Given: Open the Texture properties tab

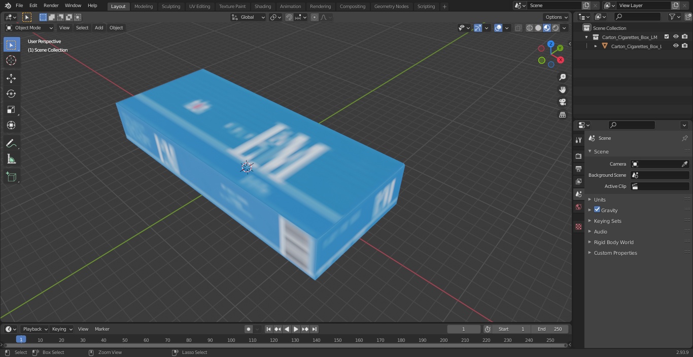Looking at the screenshot, I should click(578, 226).
